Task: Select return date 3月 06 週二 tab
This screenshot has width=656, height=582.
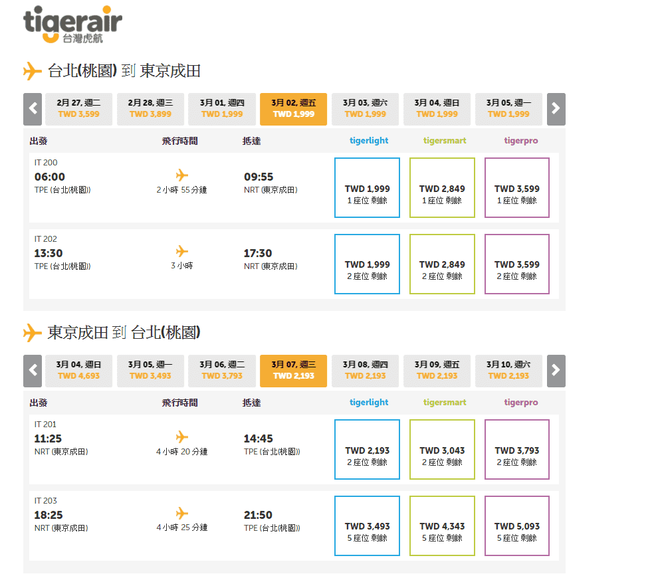Action: [x=222, y=371]
